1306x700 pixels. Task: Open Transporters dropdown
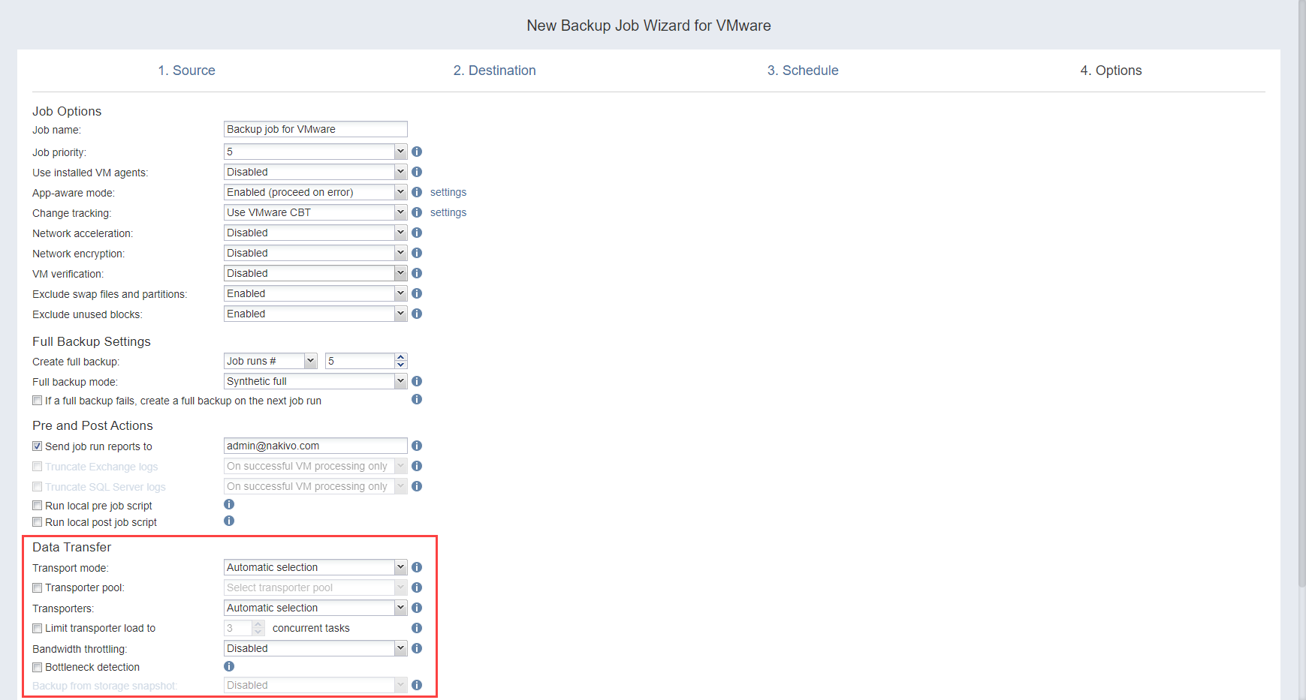pos(315,608)
